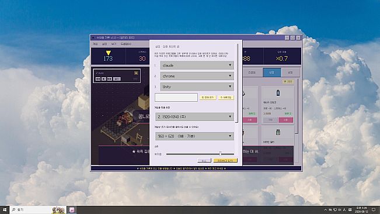Click the volume slider handle
380x214 pixels.
[x=220, y=154]
